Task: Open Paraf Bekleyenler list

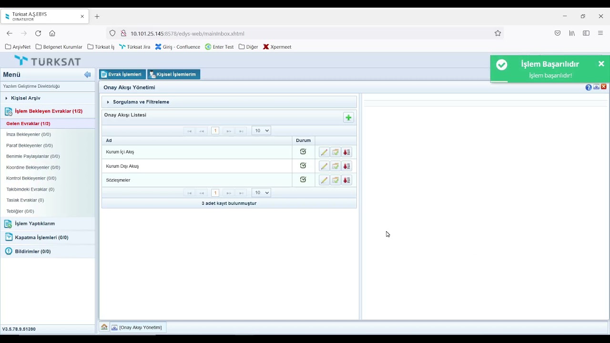Action: 30,145
